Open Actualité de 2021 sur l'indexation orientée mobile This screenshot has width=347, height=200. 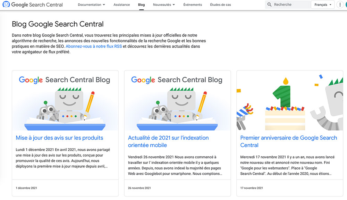pyautogui.click(x=168, y=141)
